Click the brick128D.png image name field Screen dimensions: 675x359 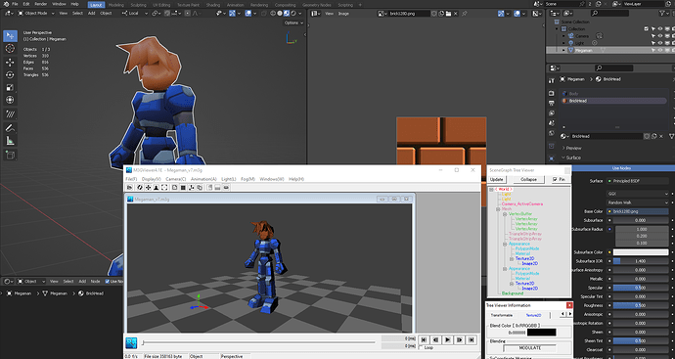coord(409,14)
